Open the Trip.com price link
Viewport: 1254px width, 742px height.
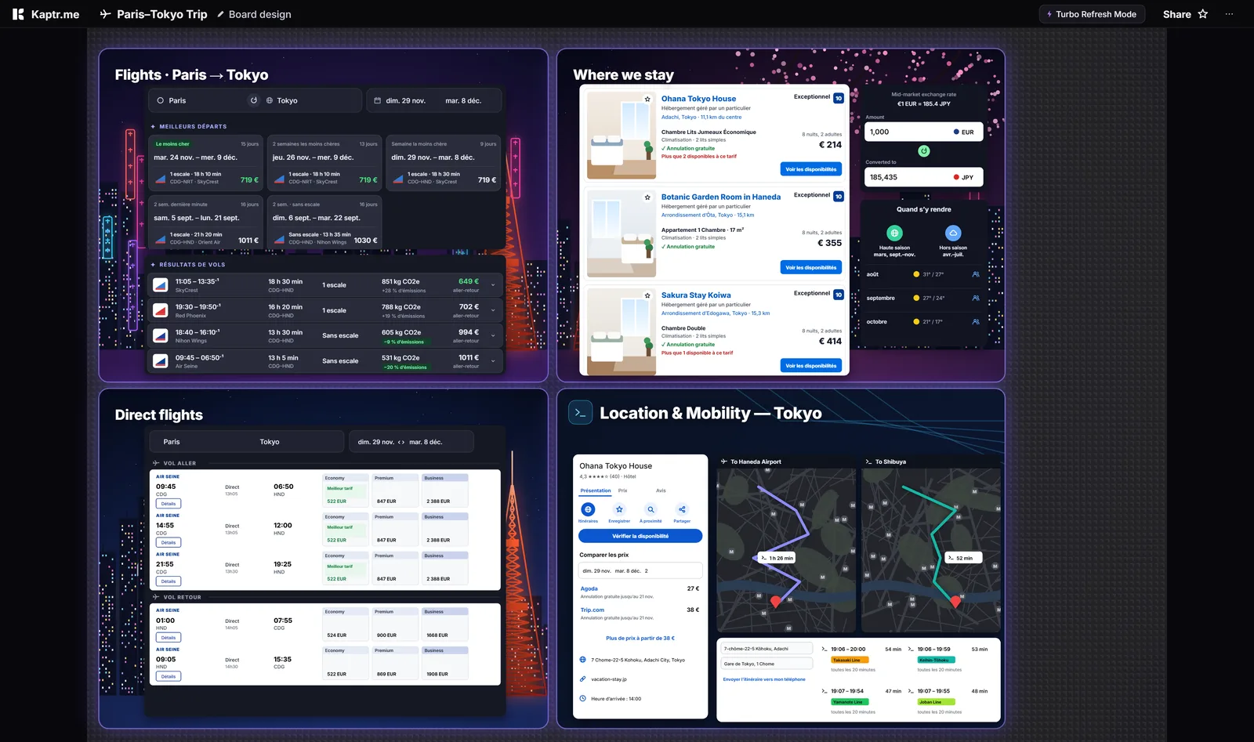593,610
